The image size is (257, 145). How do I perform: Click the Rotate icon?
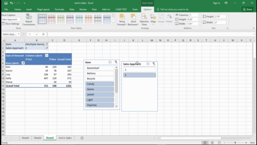(169, 20)
